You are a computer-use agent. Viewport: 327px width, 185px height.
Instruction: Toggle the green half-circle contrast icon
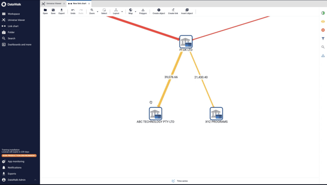click(x=323, y=13)
